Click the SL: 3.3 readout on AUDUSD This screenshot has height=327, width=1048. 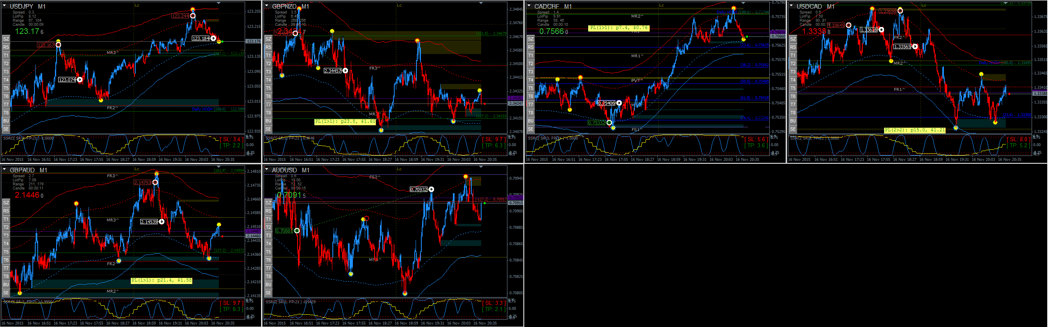494,303
